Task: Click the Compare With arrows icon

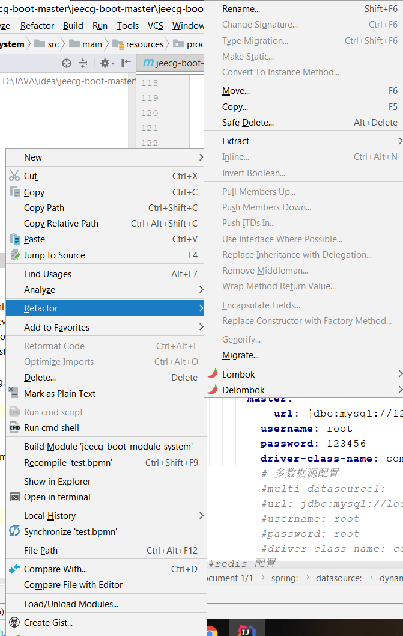Action: (x=14, y=569)
